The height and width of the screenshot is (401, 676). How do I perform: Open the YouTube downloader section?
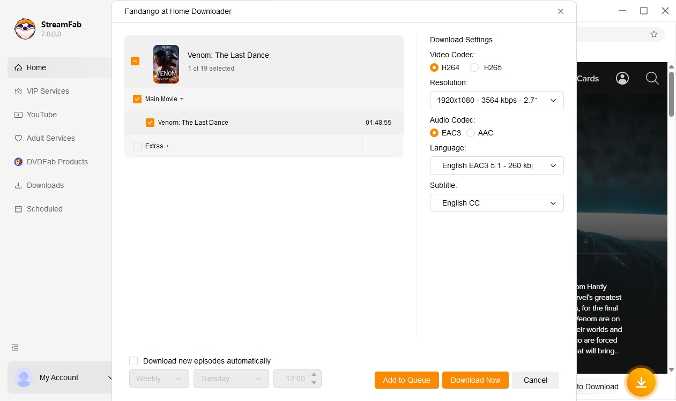pyautogui.click(x=42, y=115)
